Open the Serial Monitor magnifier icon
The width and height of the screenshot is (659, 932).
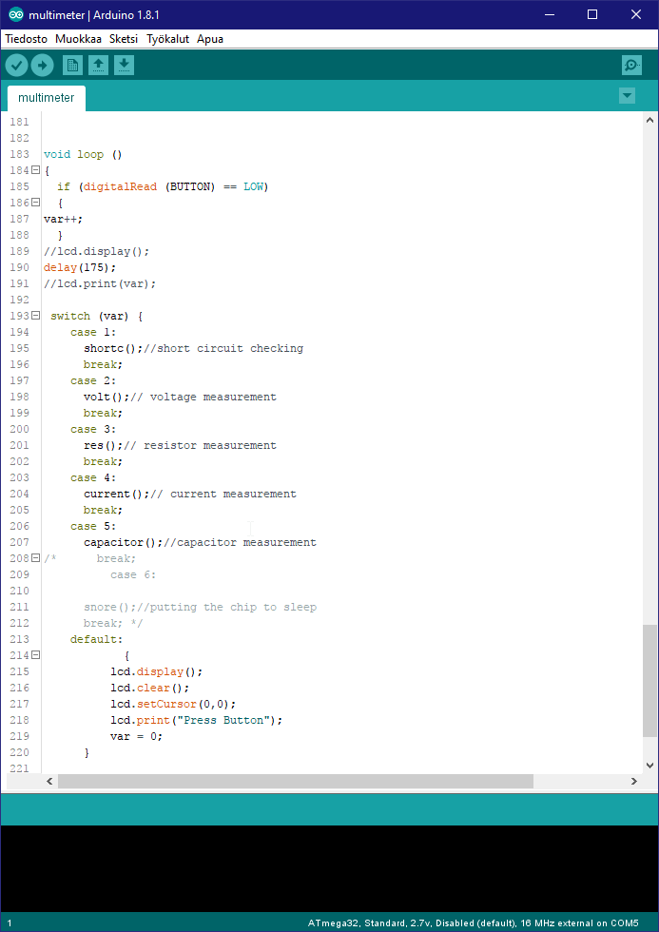tap(631, 65)
